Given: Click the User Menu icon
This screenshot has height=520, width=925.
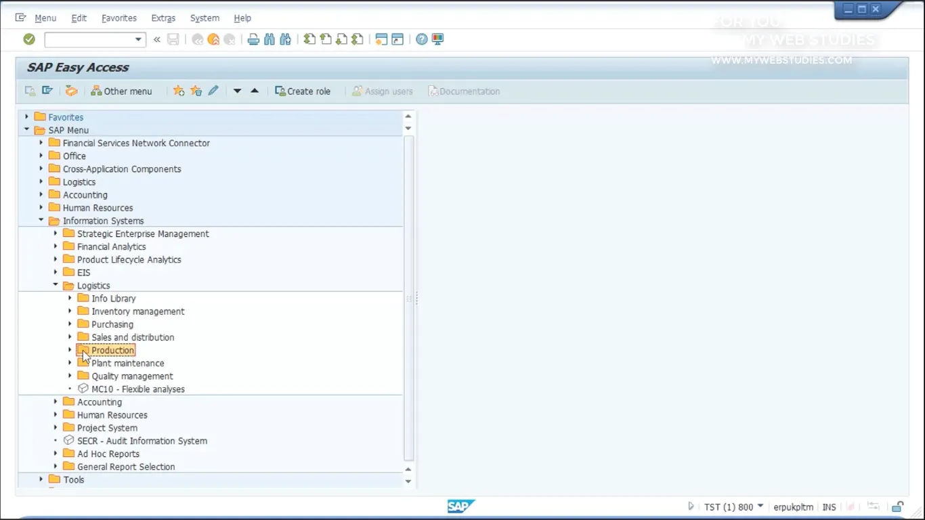Looking at the screenshot, I should (x=30, y=91).
